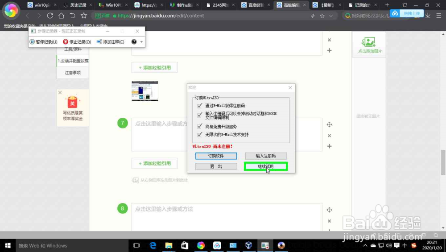Click the favorites star beside the undo icon
The height and width of the screenshot is (252, 446).
pyautogui.click(x=84, y=16)
